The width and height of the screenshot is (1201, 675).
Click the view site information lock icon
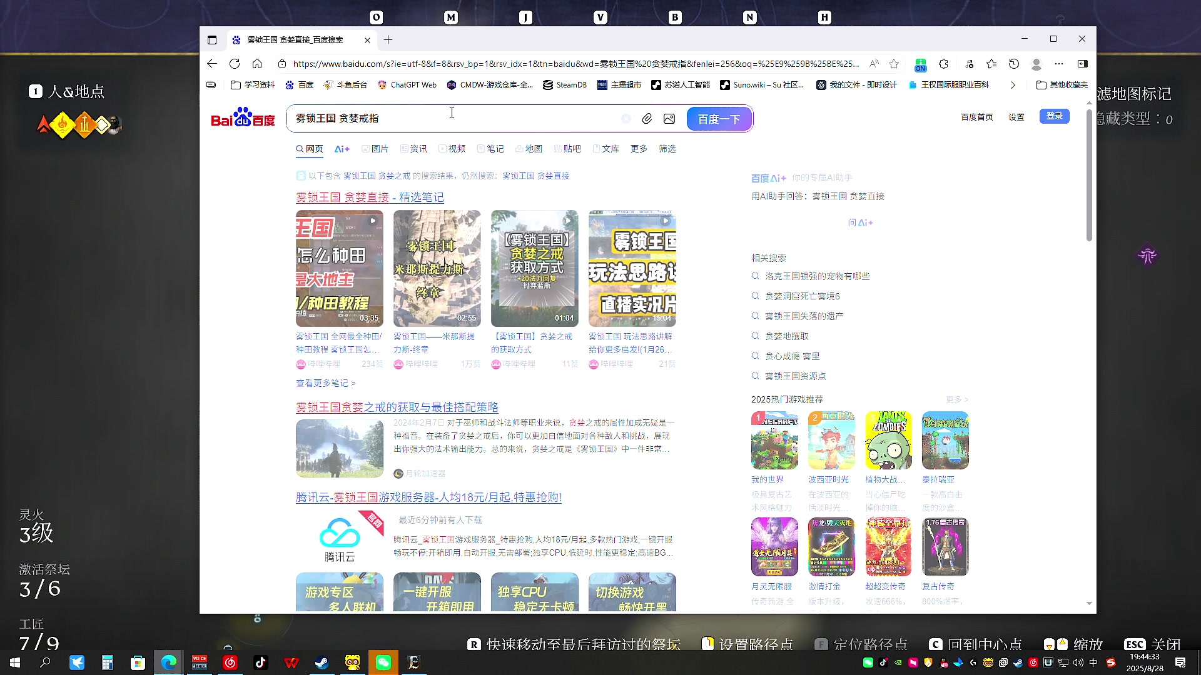282,64
